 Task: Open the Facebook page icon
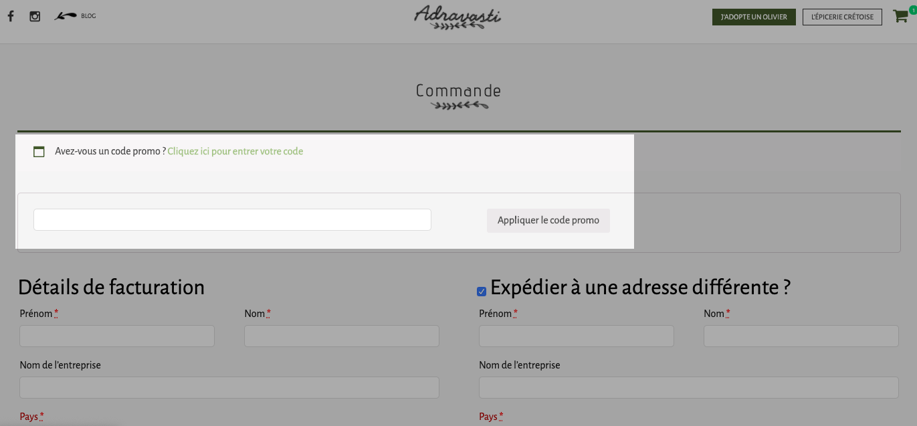[11, 16]
